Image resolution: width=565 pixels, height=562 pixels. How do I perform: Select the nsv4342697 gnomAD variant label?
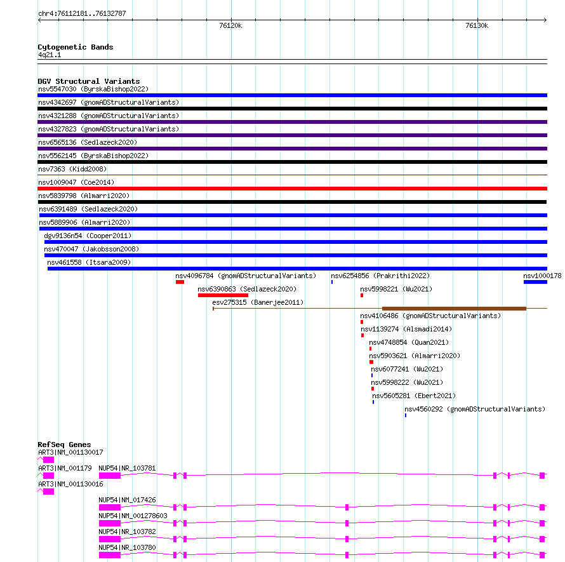coord(109,102)
